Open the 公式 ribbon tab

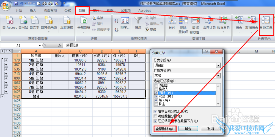[68, 11]
